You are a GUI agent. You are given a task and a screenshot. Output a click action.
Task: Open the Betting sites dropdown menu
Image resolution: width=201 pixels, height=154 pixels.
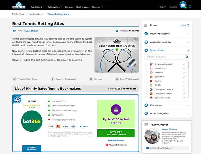pyautogui.click(x=55, y=7)
